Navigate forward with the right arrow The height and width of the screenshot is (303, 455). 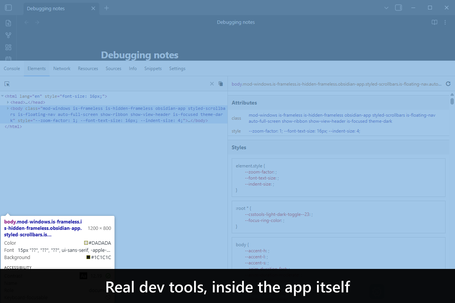37,22
